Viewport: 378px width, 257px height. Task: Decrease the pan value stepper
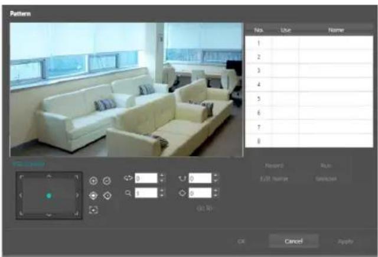coord(161,181)
